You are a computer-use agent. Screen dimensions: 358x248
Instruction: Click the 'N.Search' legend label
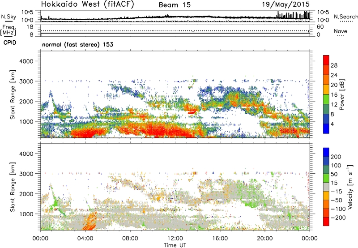pyautogui.click(x=345, y=17)
